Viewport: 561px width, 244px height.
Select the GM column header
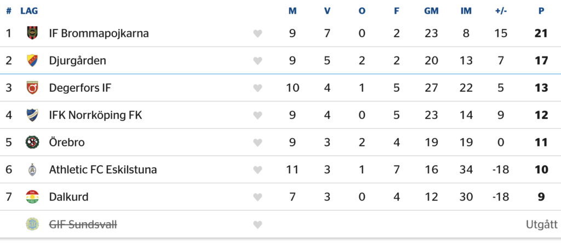[431, 11]
